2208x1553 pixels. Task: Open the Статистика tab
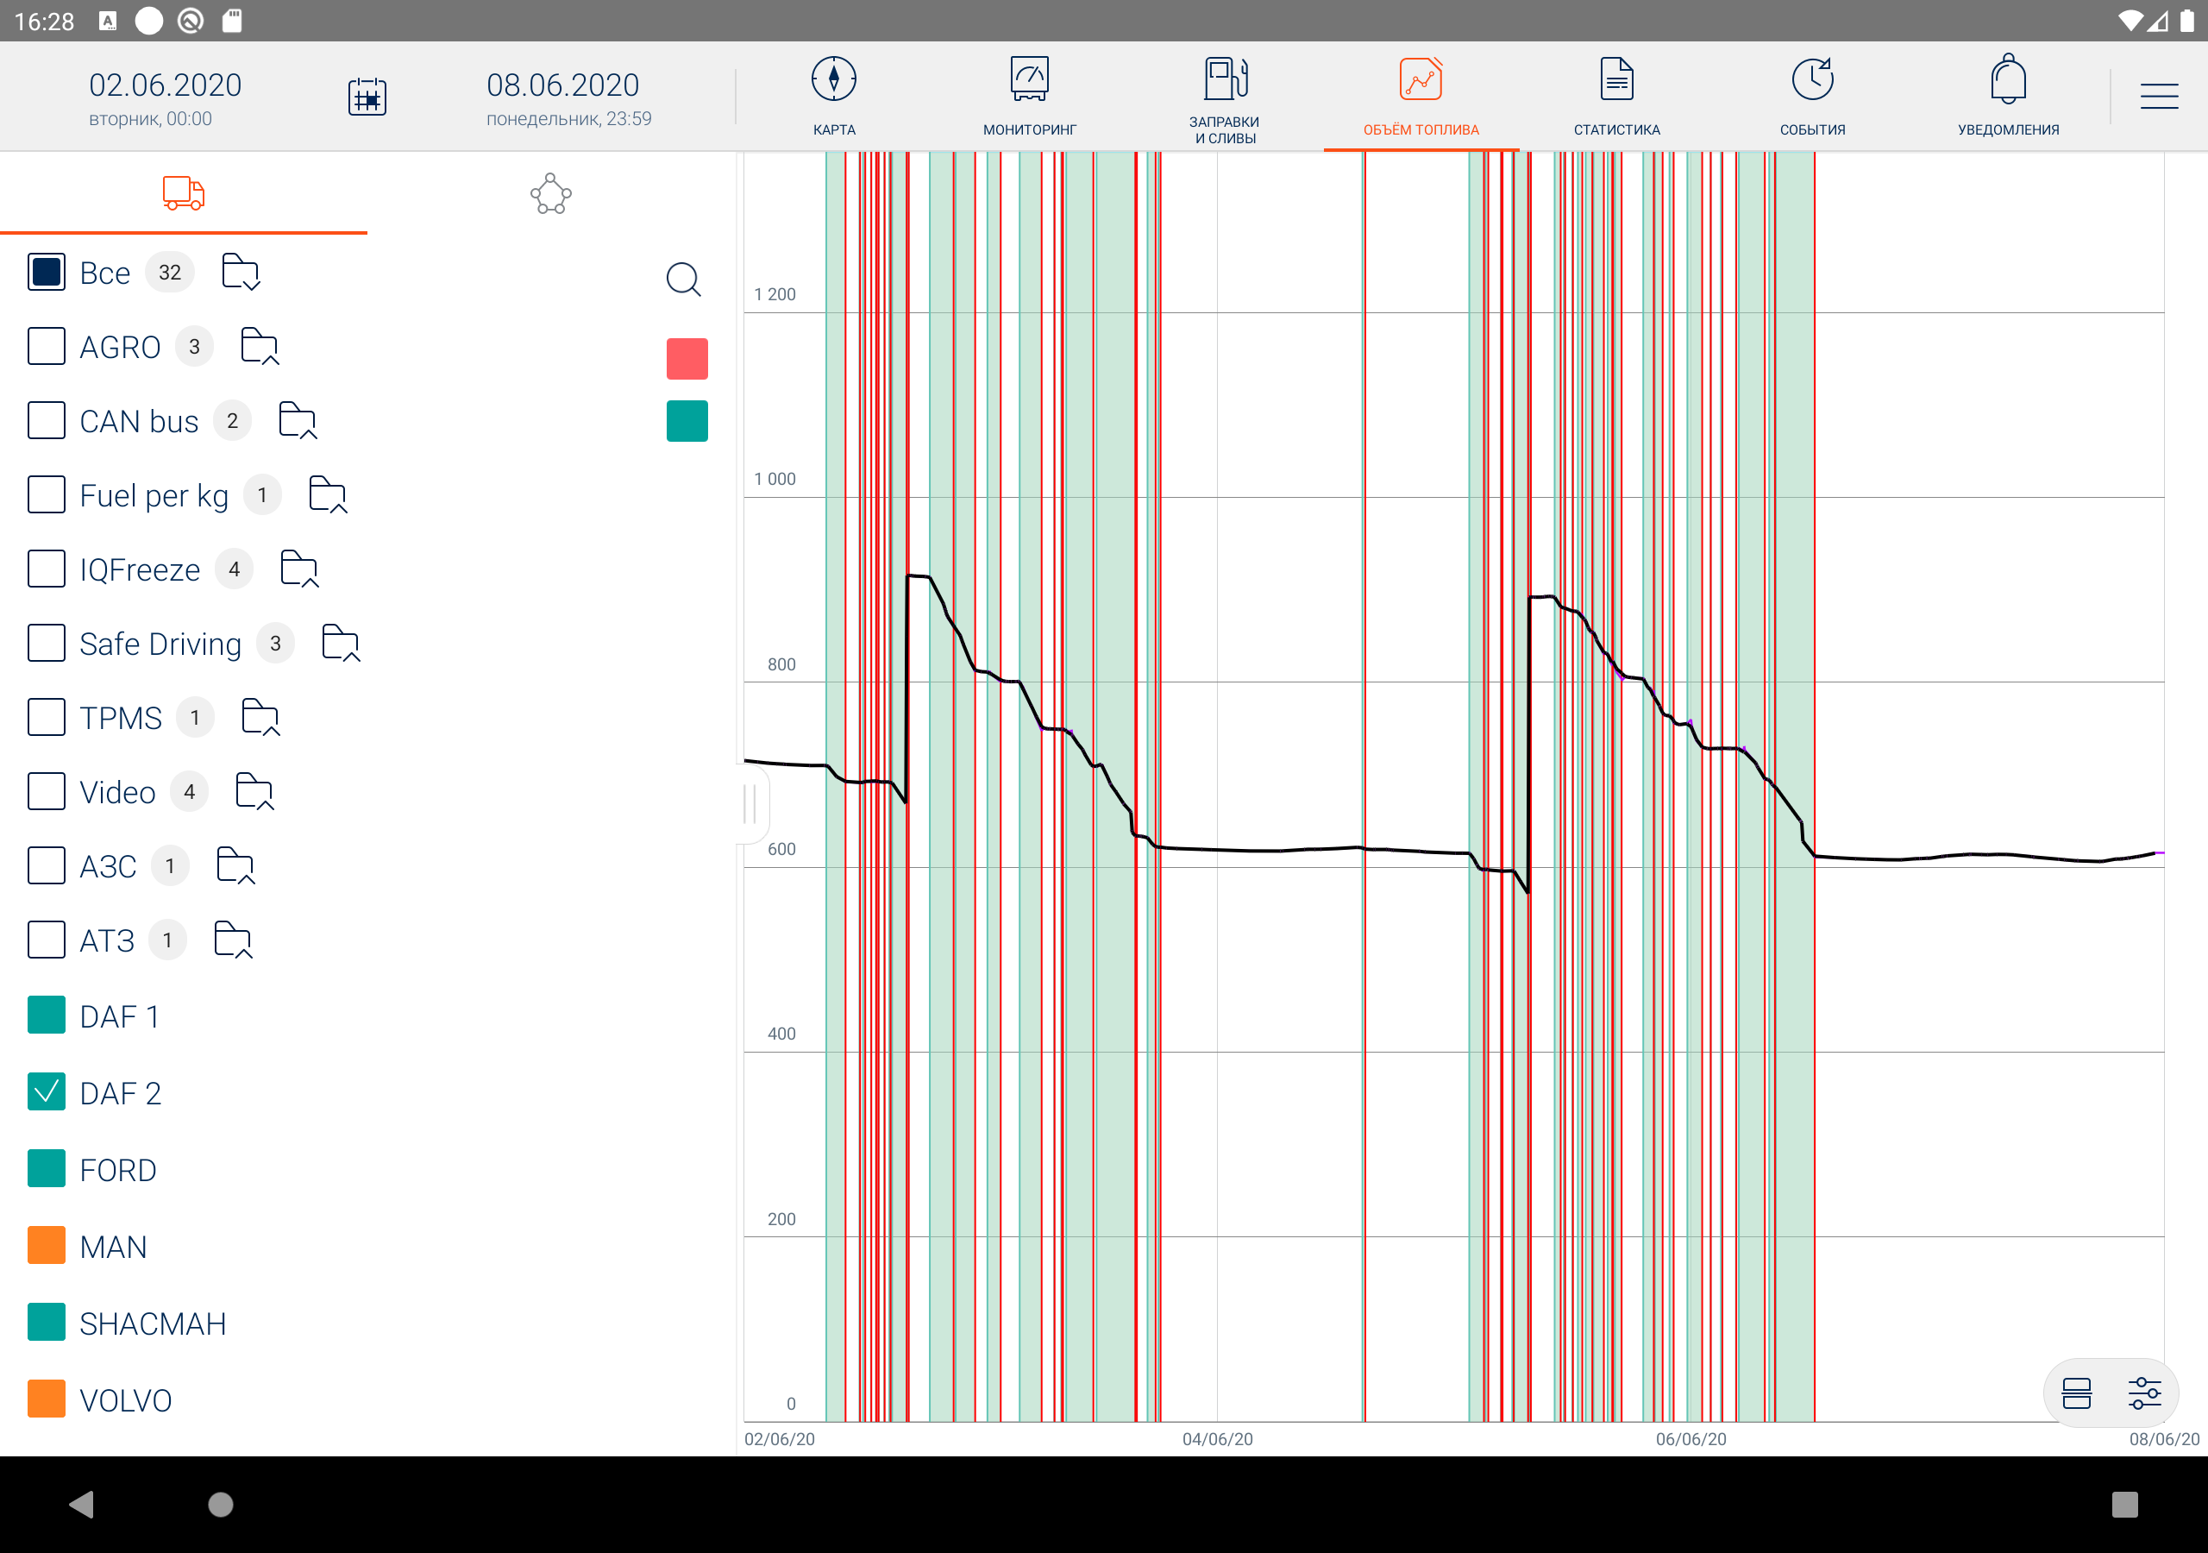click(x=1616, y=97)
